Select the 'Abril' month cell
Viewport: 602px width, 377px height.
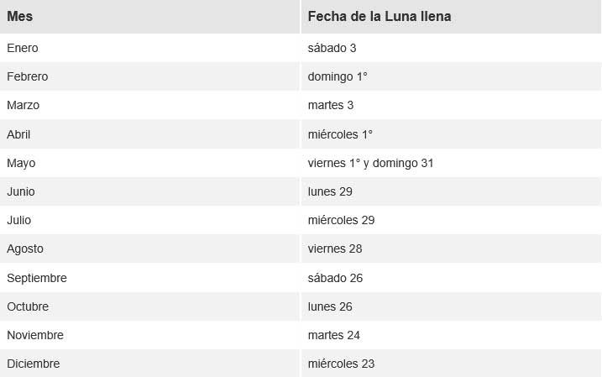pos(19,134)
